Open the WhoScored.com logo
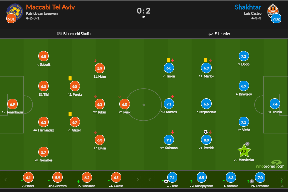Screen dimensions: 288x192 click(270, 165)
